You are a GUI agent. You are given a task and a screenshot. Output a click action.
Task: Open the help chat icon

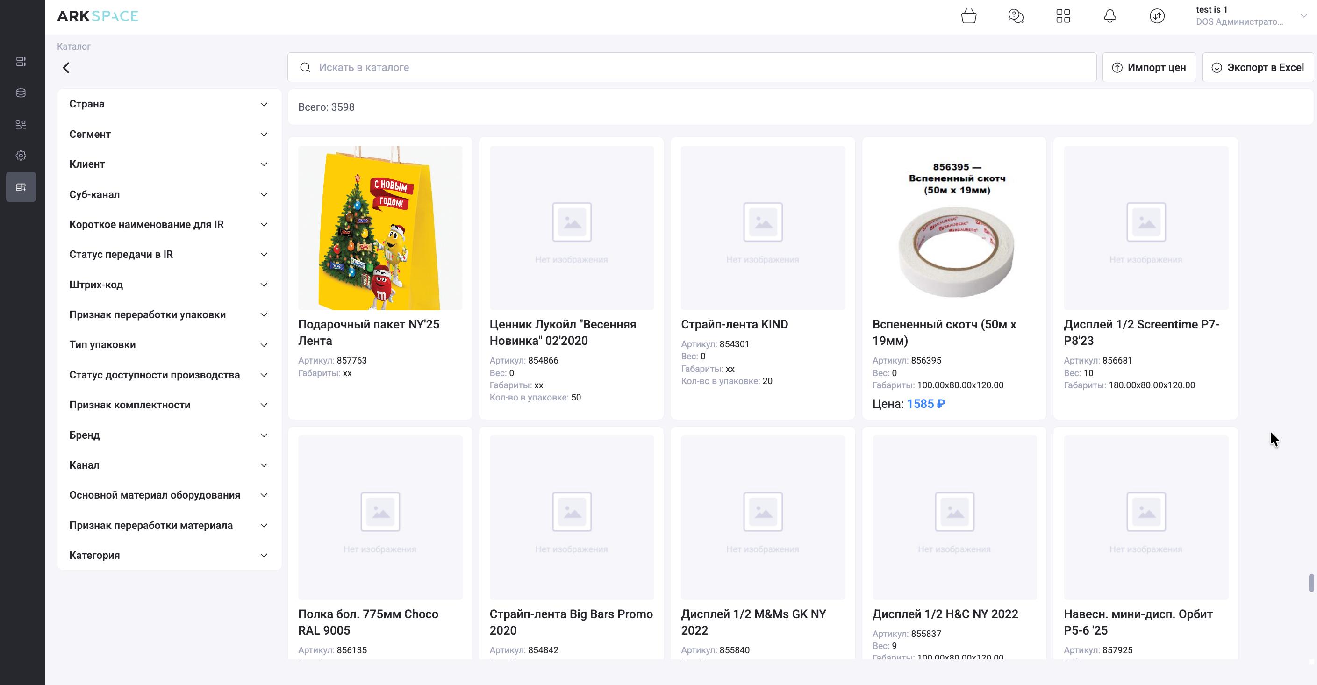click(x=1016, y=16)
